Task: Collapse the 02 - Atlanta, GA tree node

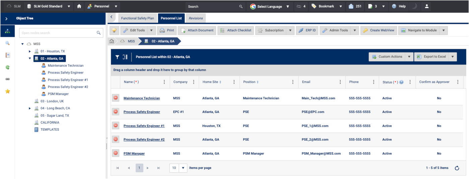Action: click(x=30, y=58)
